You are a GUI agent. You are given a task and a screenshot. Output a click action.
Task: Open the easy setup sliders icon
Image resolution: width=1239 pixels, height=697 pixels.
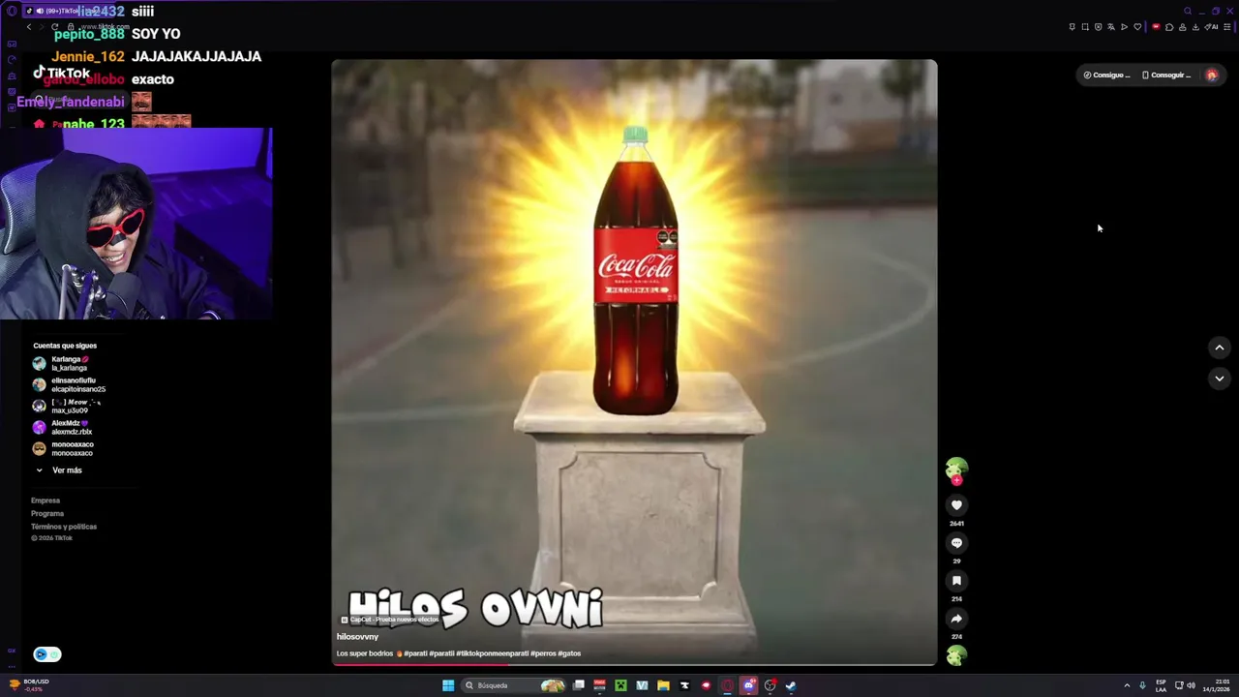[x=1227, y=27]
